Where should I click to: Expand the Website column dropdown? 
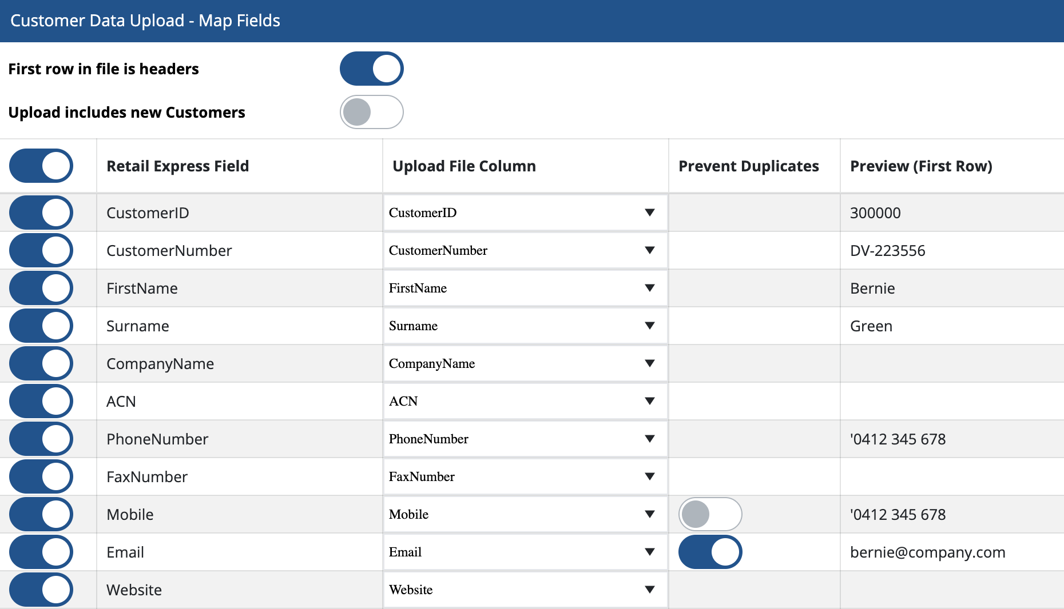click(x=525, y=590)
